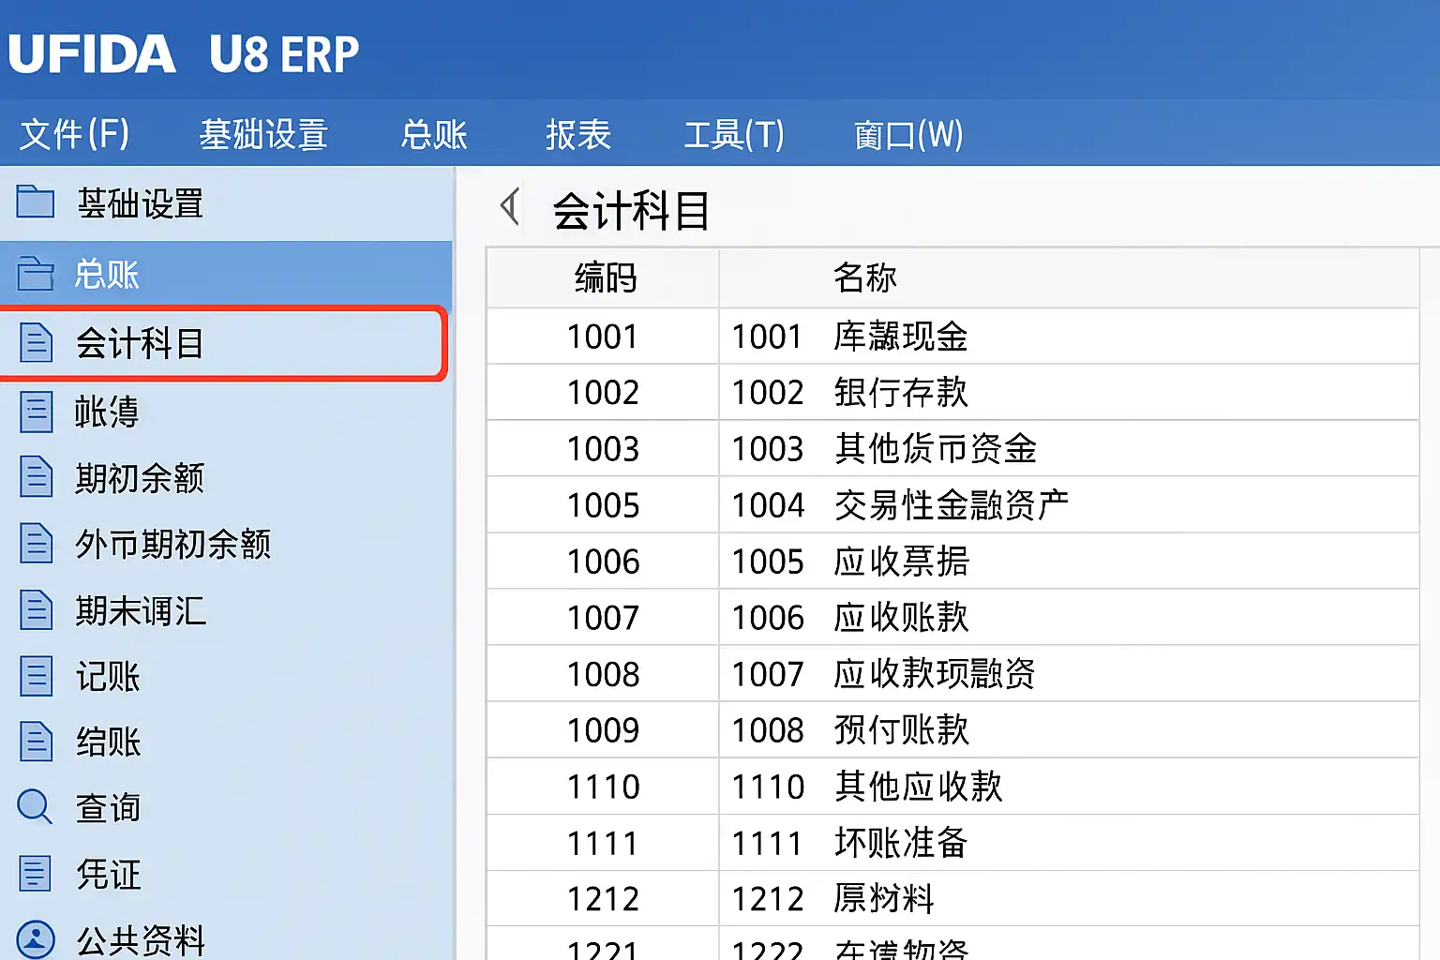Select the 交易性金融资产 name cell

tap(1069, 505)
